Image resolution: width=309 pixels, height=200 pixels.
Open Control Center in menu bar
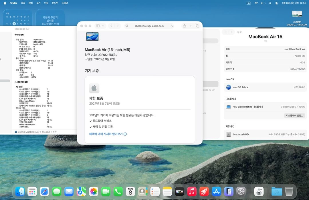tap(277, 3)
